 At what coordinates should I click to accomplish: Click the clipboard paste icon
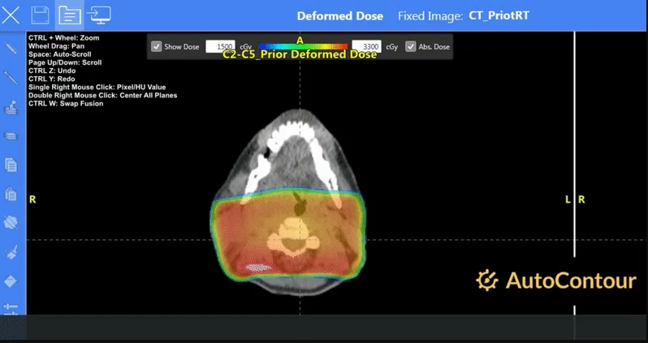click(11, 194)
